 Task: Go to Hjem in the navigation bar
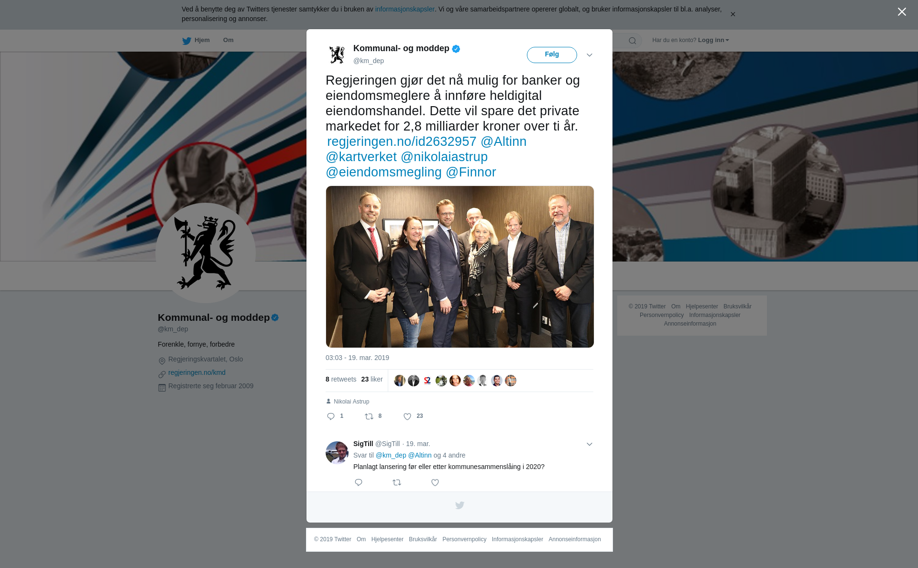202,40
